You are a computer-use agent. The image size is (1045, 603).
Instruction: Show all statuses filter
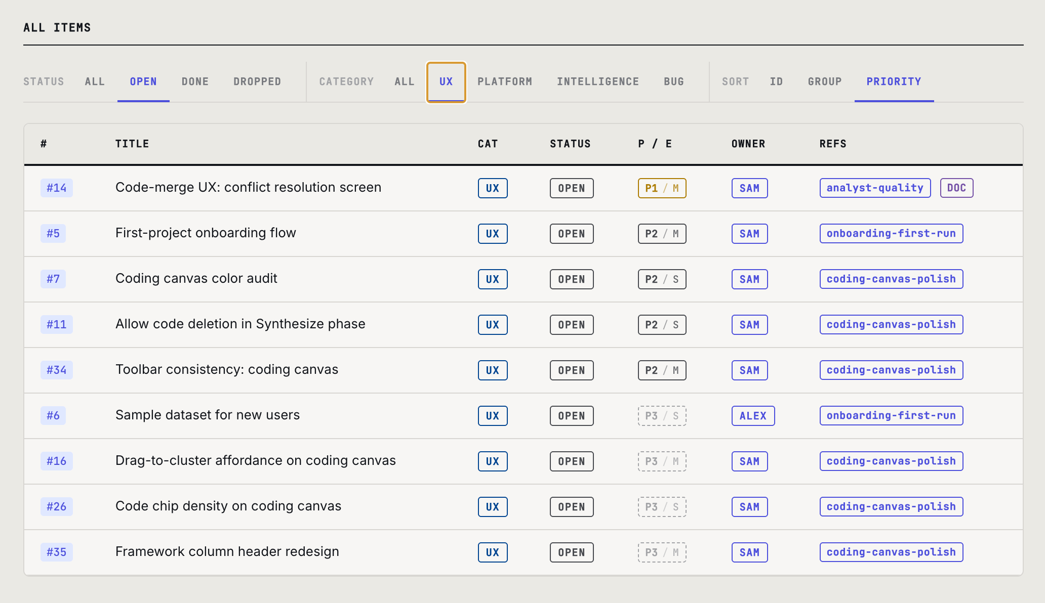95,81
